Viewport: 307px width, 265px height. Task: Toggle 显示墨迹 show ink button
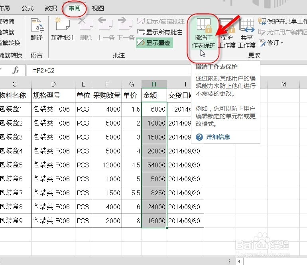coord(154,43)
